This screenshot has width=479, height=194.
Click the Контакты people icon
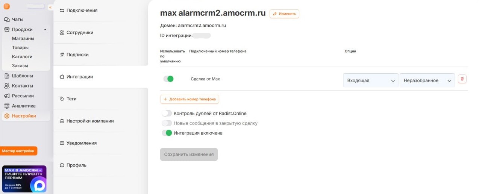tap(7, 86)
